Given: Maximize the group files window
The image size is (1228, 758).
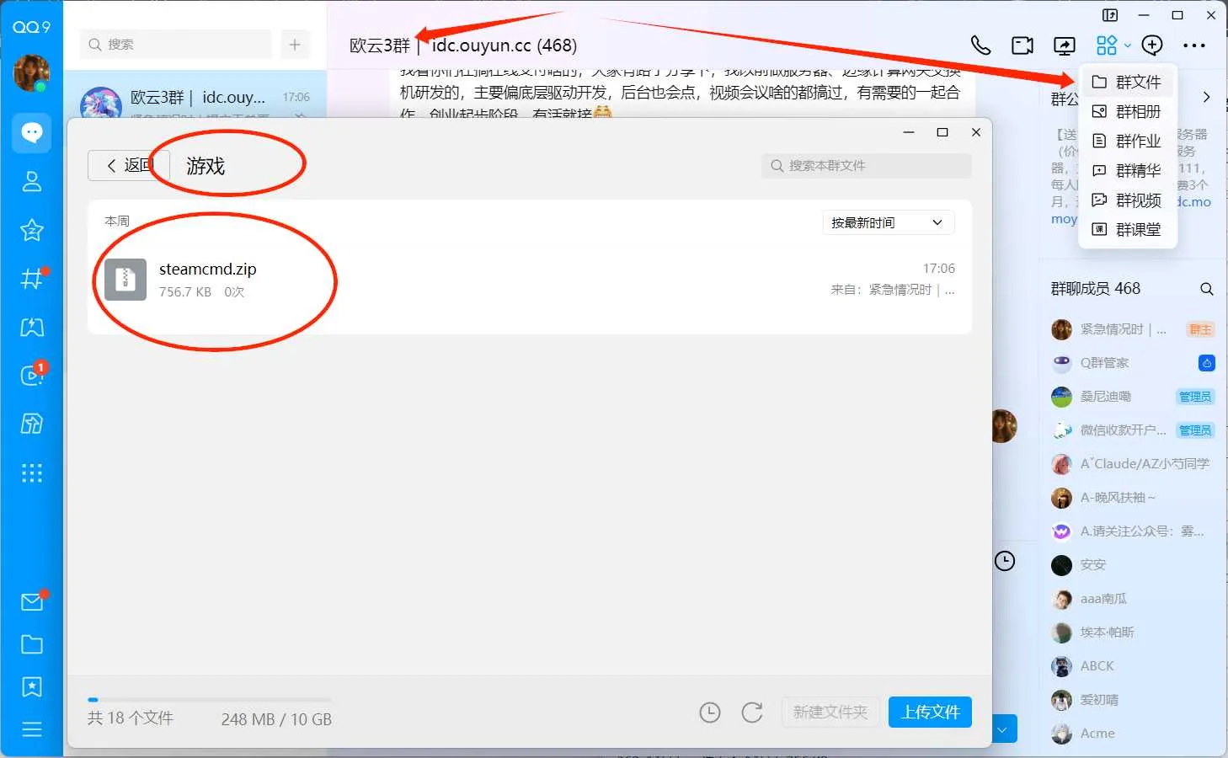Looking at the screenshot, I should point(942,132).
